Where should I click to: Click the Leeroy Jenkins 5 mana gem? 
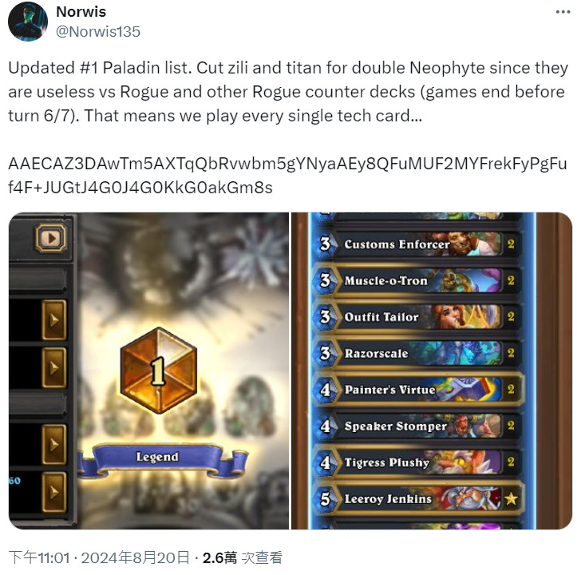click(326, 499)
